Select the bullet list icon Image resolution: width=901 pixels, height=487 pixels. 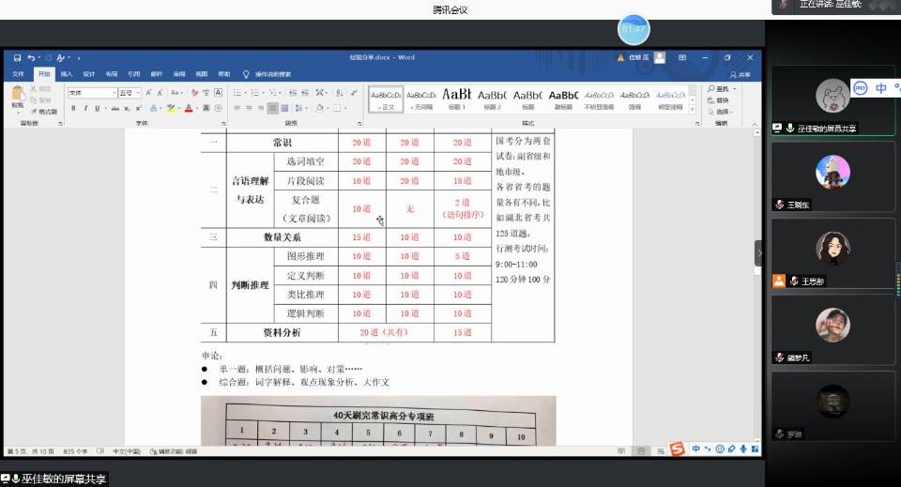point(237,93)
